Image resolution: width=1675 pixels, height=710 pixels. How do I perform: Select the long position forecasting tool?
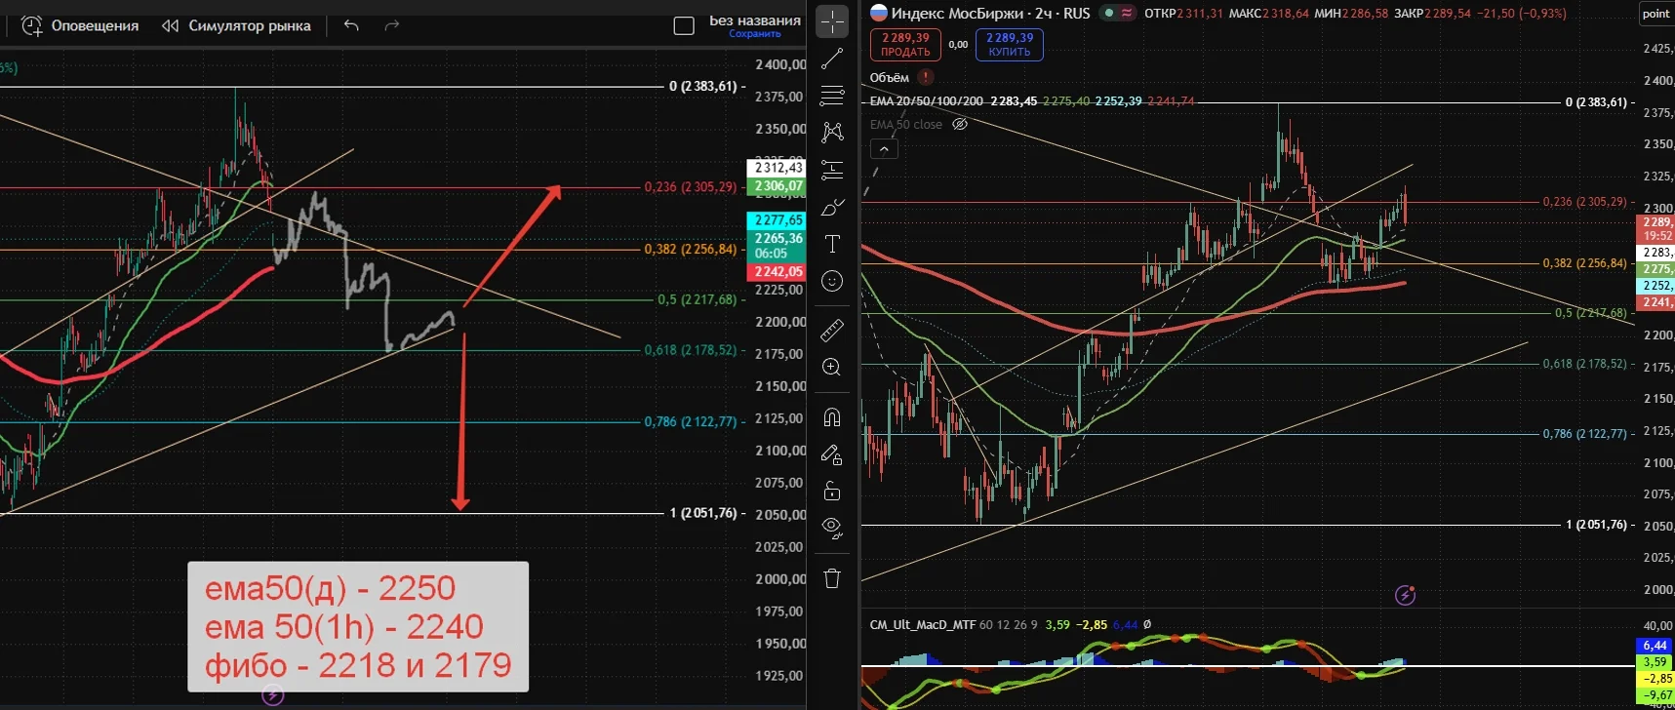(x=832, y=170)
